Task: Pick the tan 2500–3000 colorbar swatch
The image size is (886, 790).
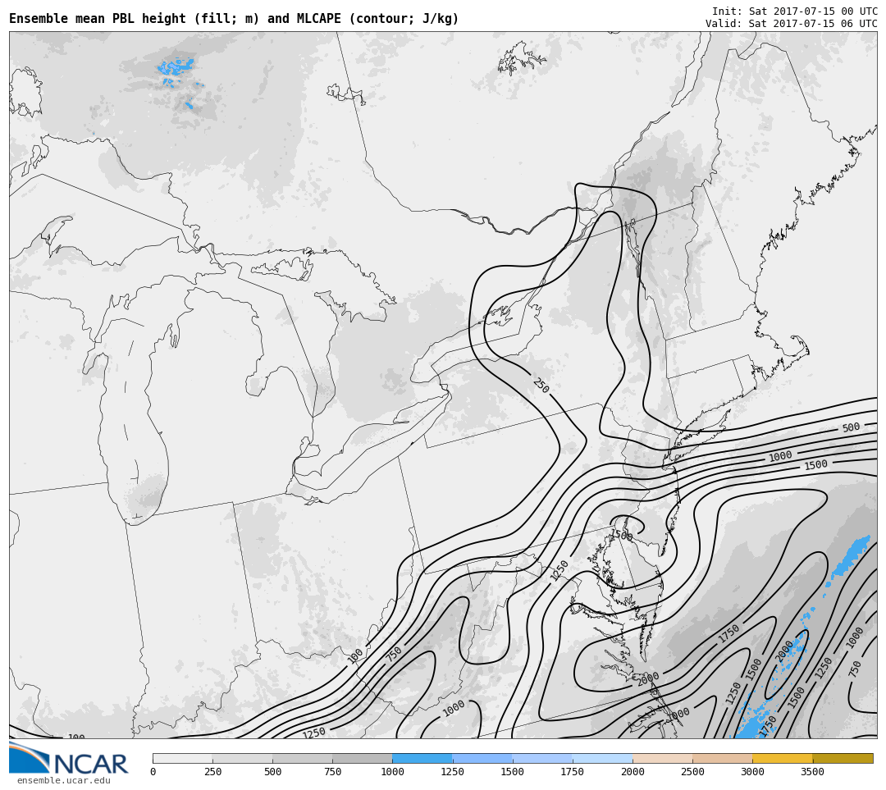Action: 722,758
